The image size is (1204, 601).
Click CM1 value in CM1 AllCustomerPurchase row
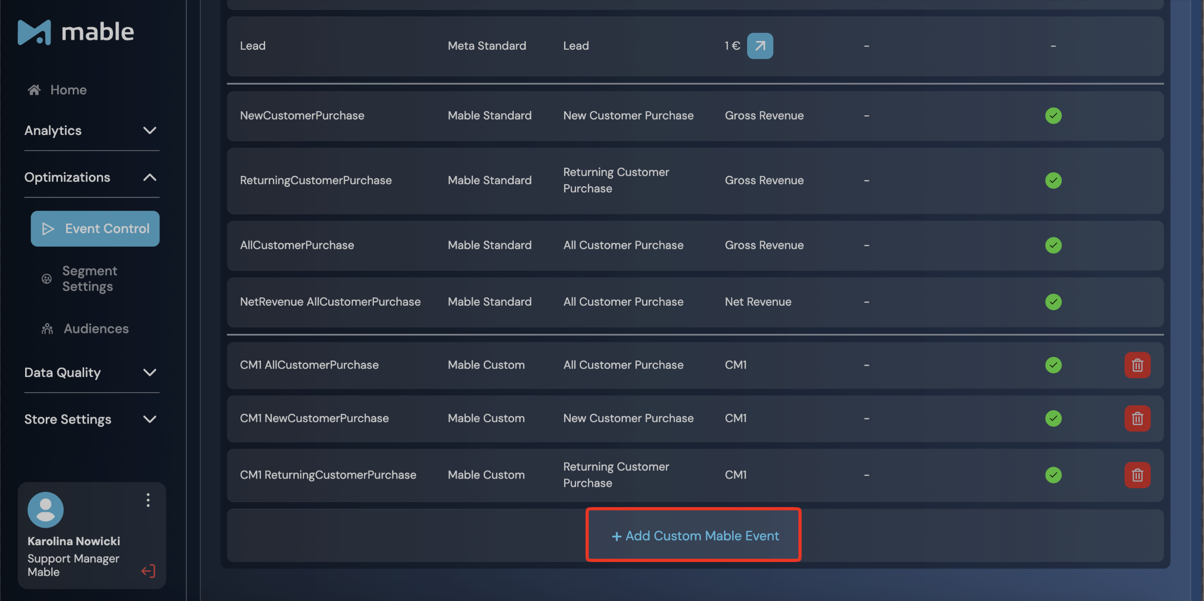pos(736,365)
